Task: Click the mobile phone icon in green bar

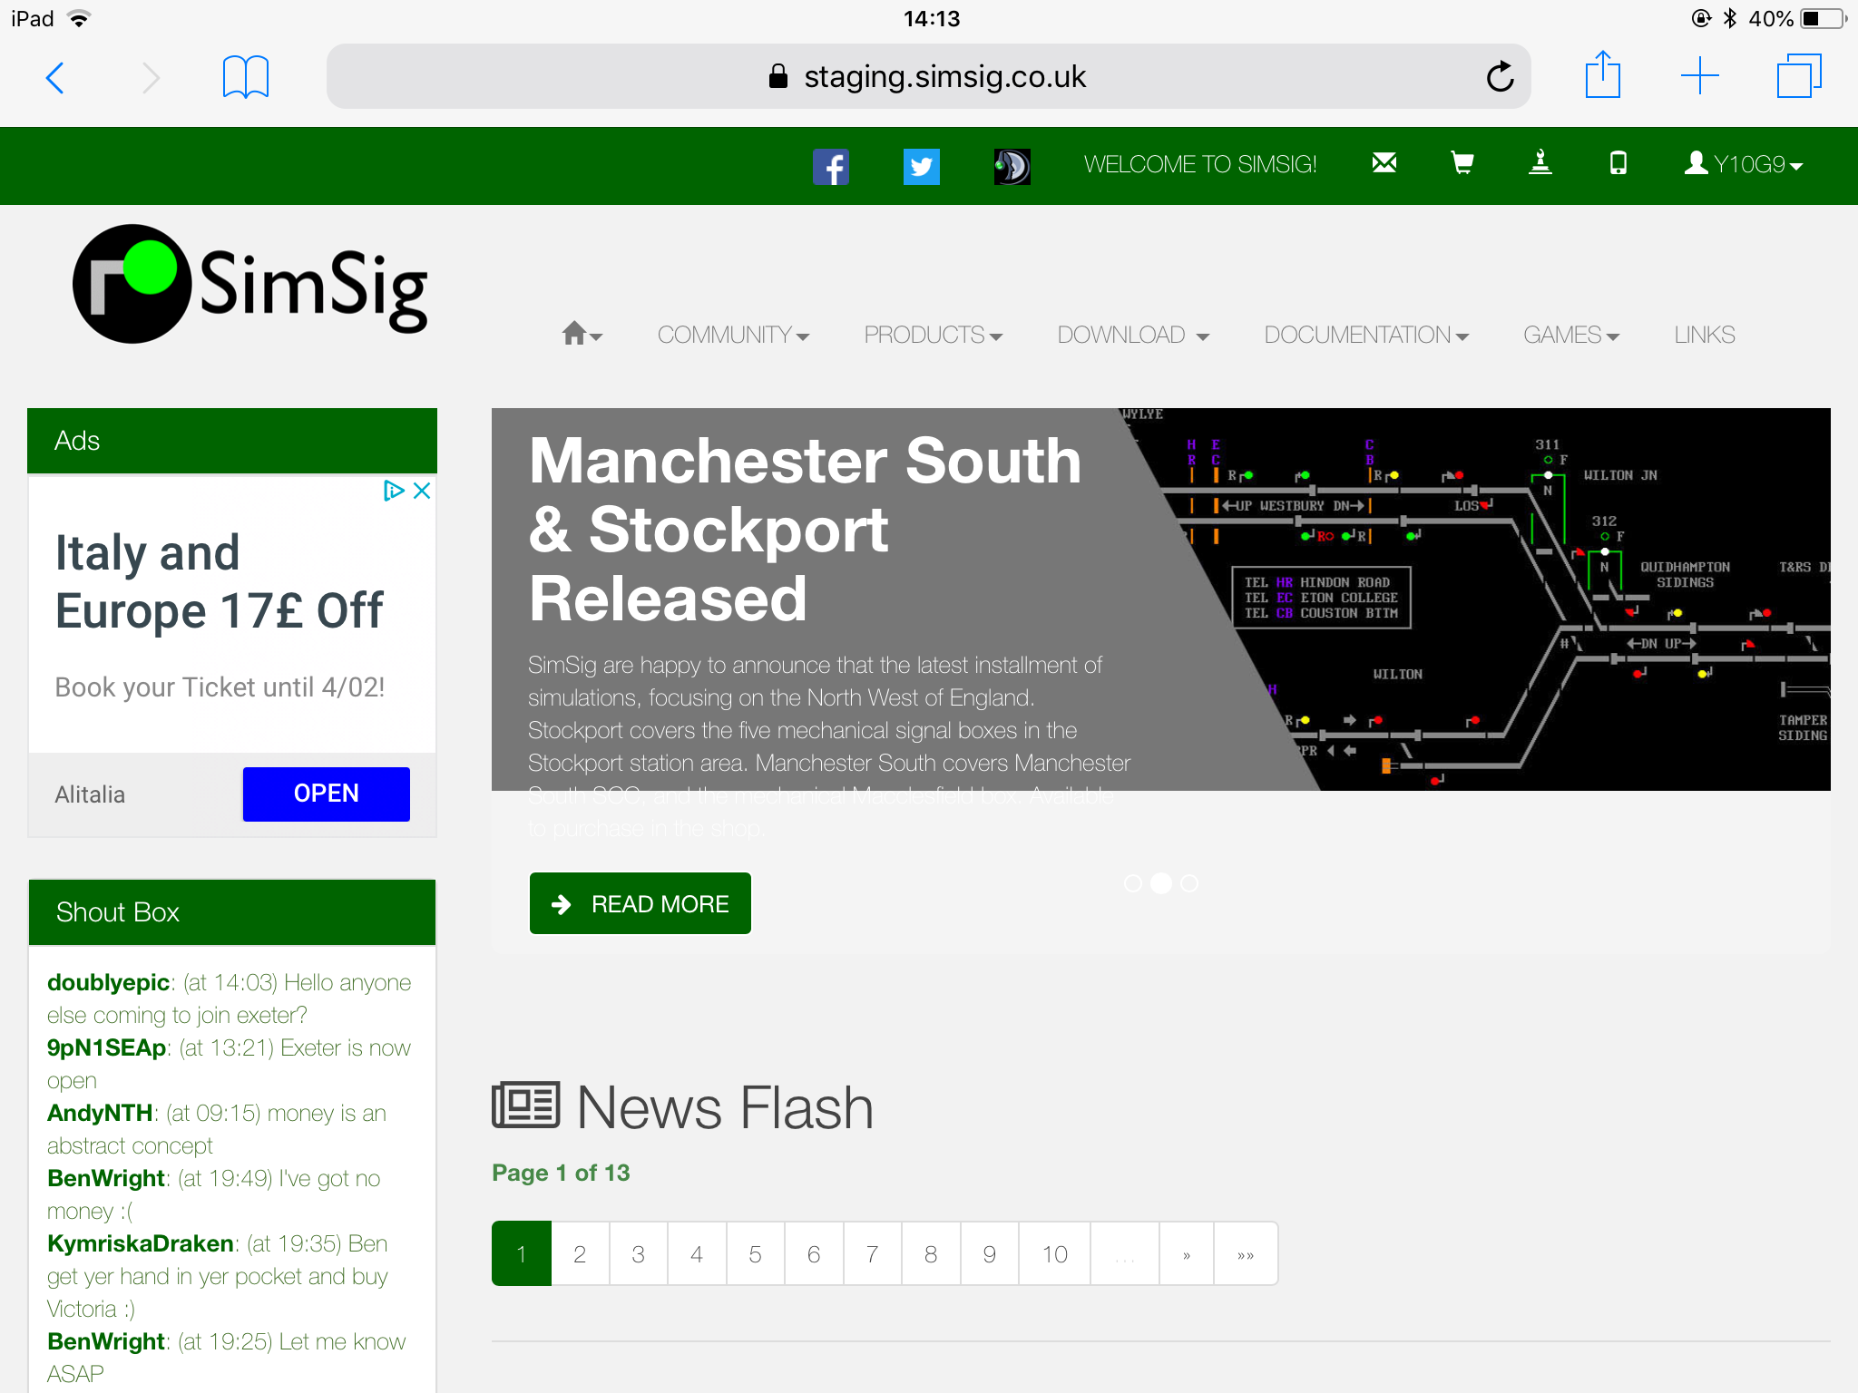Action: click(x=1618, y=163)
